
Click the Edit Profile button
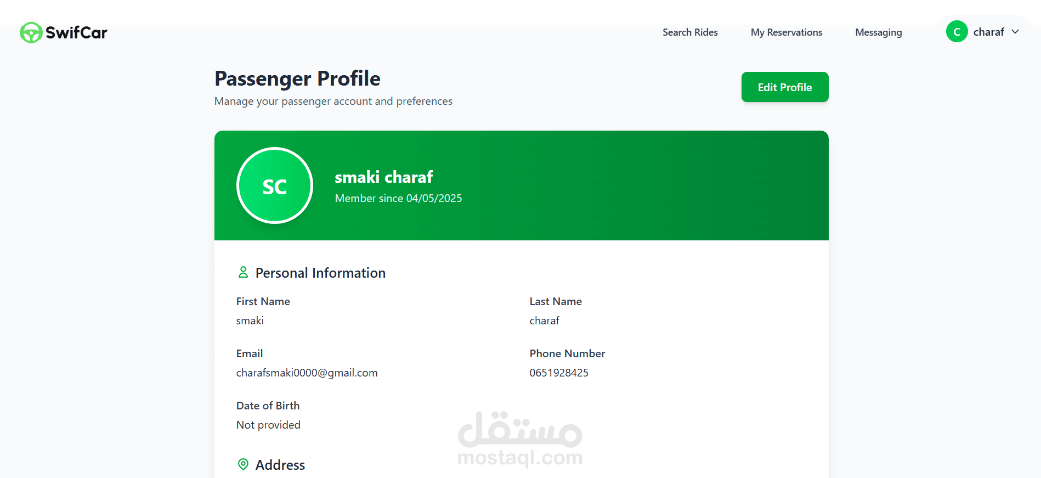785,87
